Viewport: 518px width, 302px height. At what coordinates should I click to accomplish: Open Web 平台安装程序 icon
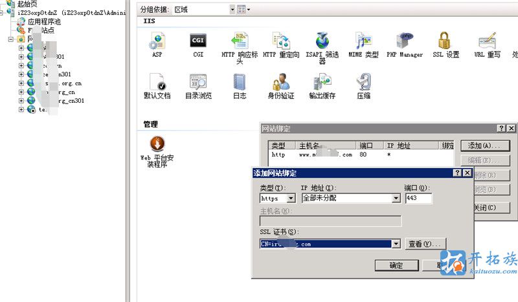(157, 152)
